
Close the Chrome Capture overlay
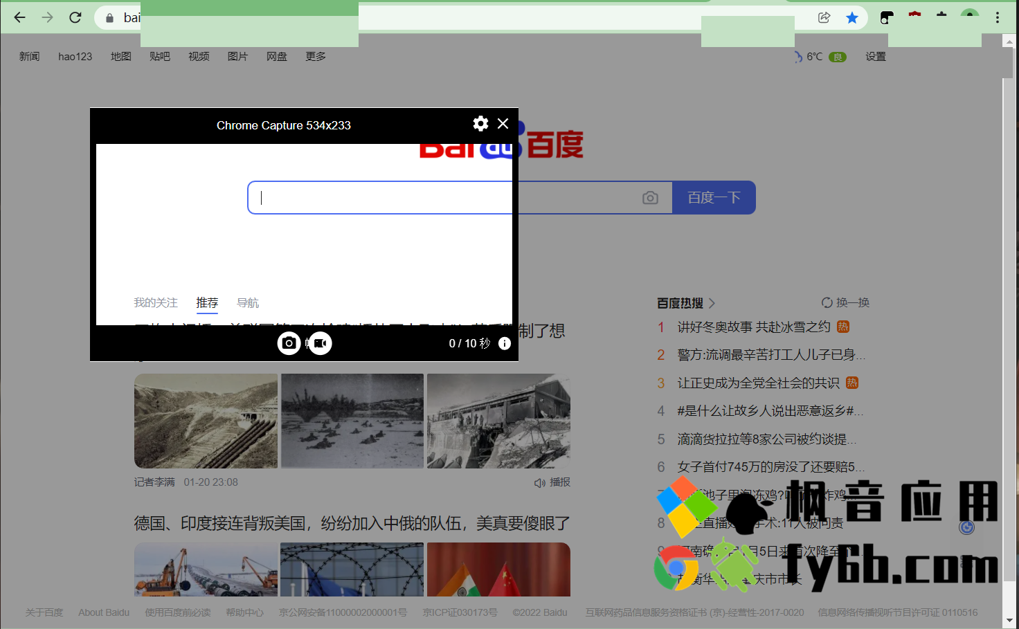[x=503, y=123]
